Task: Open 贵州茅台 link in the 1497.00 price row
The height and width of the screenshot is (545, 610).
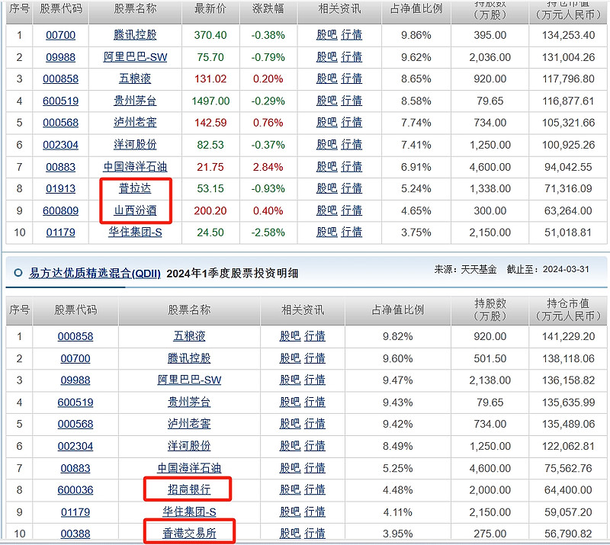Action: [135, 101]
